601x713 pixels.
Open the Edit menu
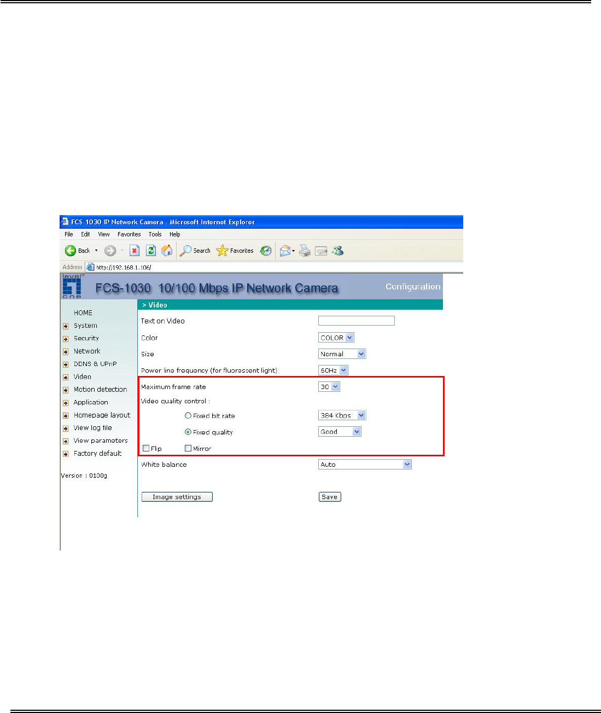[x=86, y=234]
